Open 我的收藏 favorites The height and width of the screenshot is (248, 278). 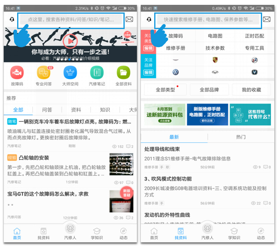(x=251, y=90)
